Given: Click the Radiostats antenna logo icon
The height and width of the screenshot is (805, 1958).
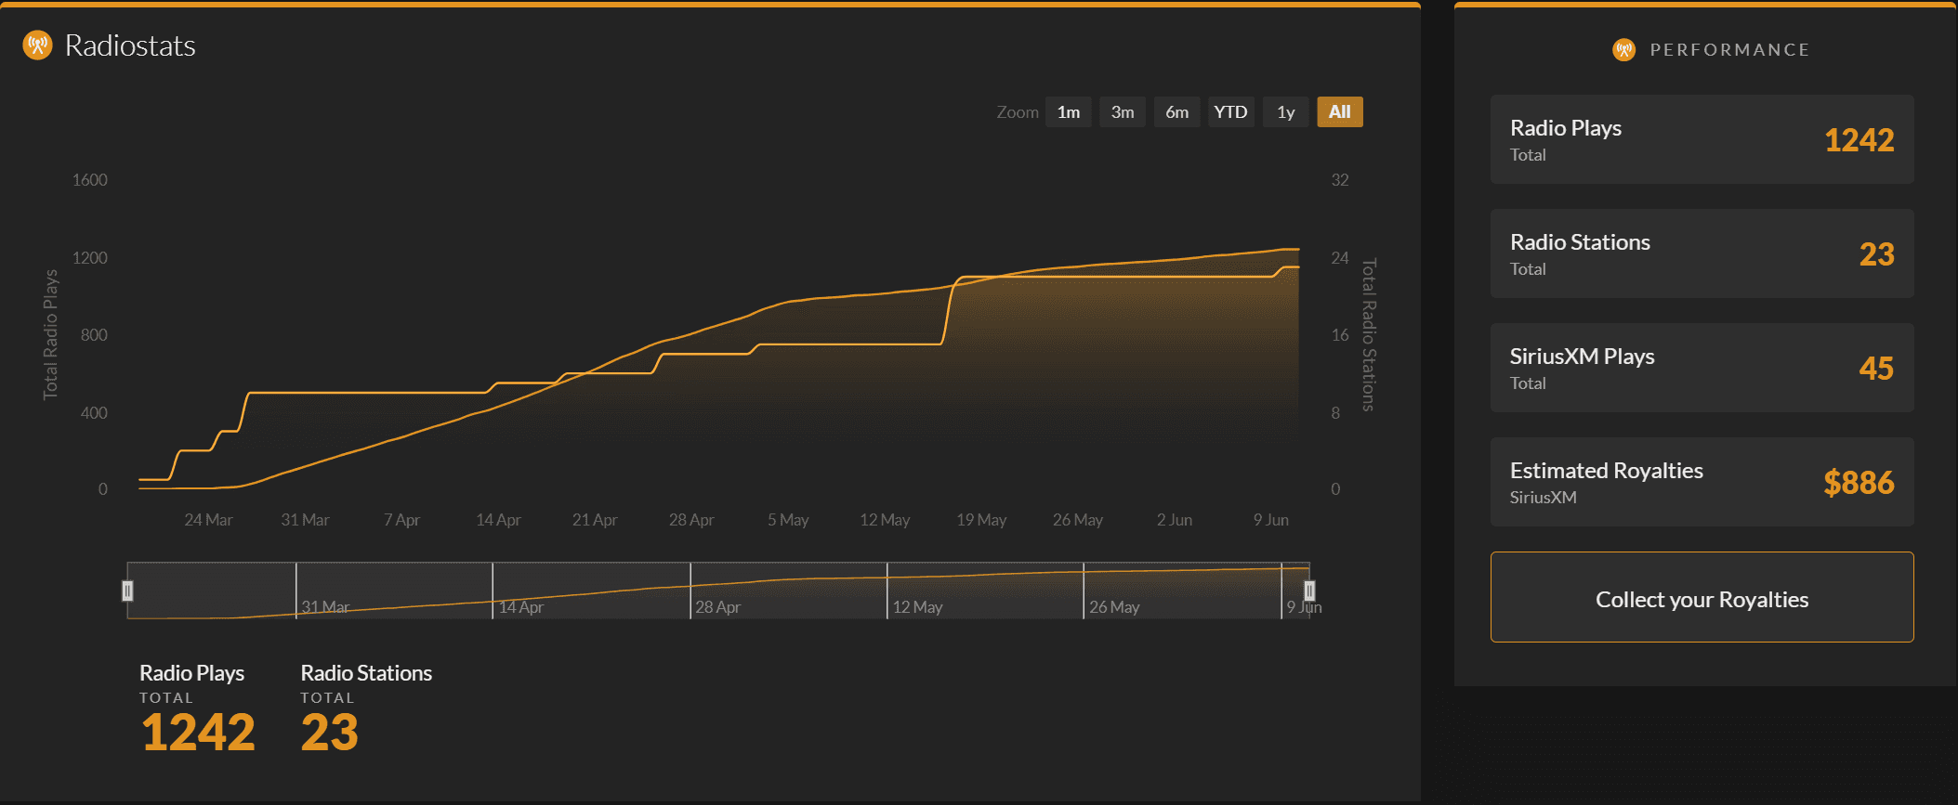Looking at the screenshot, I should [x=37, y=45].
